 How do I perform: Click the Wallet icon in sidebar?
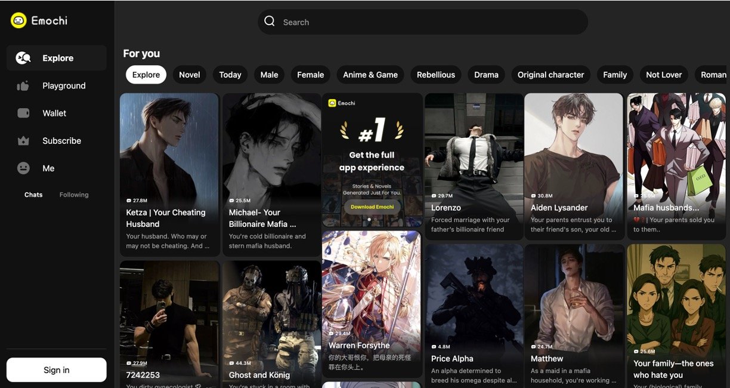click(23, 113)
